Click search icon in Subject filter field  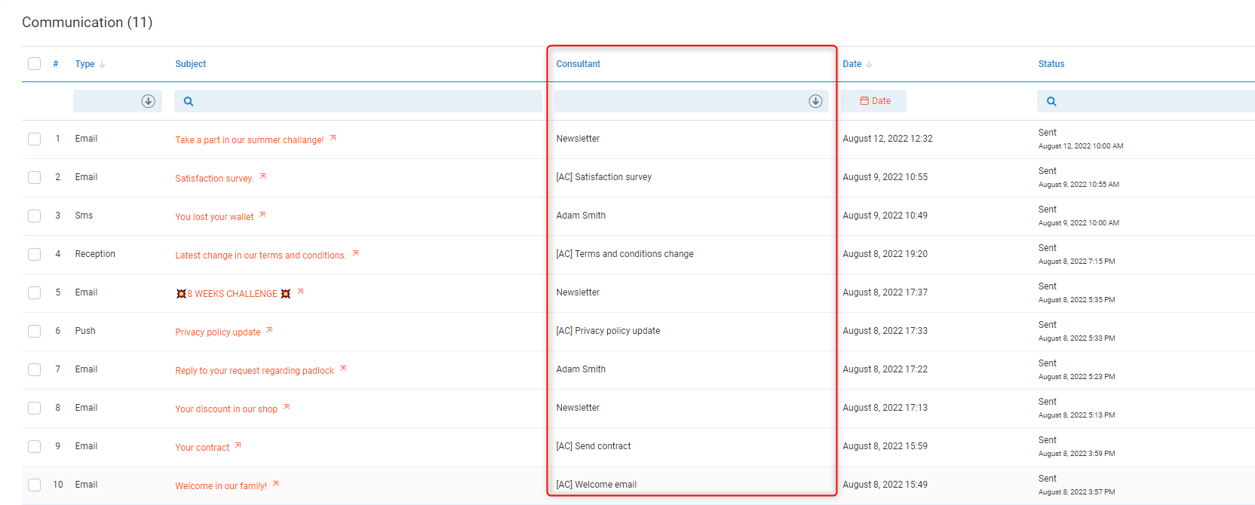click(x=189, y=101)
